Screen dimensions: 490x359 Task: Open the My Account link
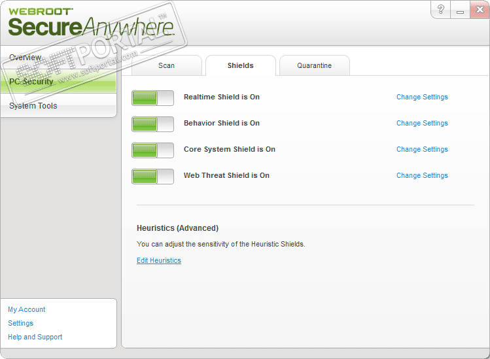click(27, 309)
